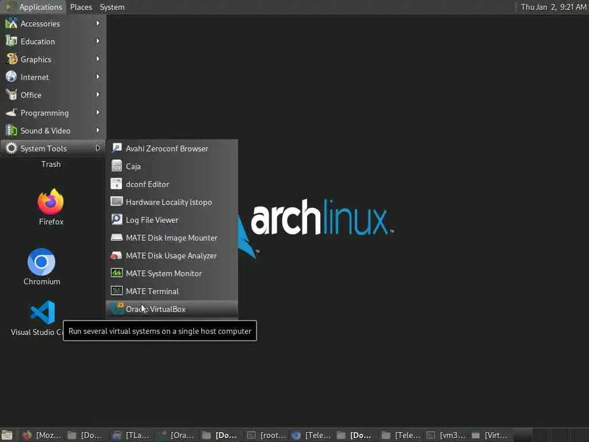
Task: Click the MATE System Monitor icon
Action: tap(116, 273)
